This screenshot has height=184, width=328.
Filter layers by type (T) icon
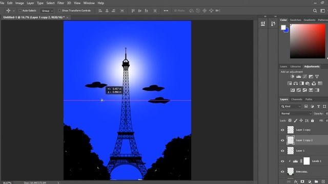pyautogui.click(x=318, y=106)
